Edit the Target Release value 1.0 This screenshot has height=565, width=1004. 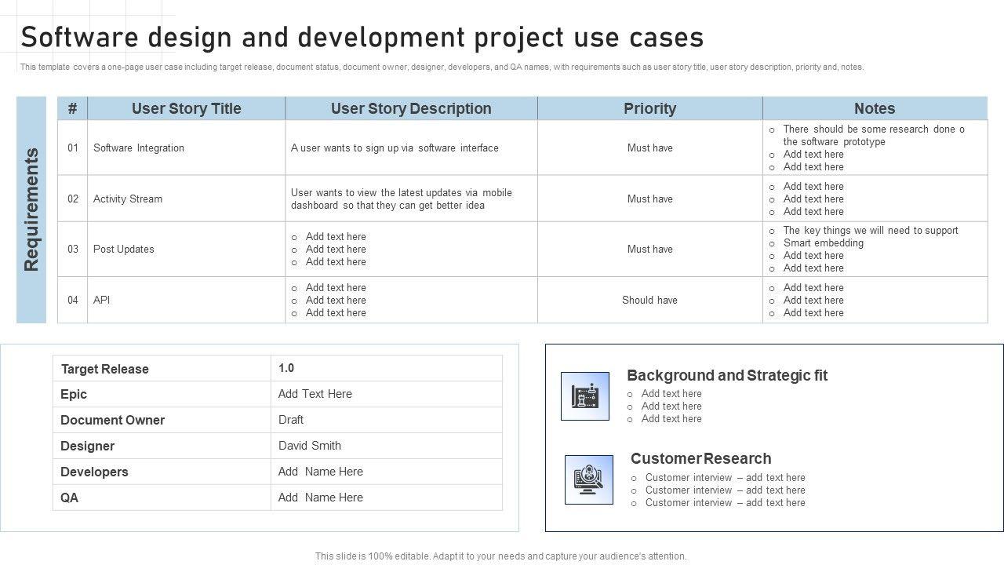click(286, 368)
